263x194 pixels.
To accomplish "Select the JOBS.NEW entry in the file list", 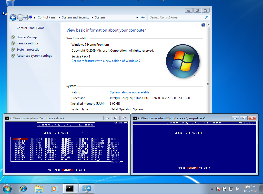I will pos(82,149).
